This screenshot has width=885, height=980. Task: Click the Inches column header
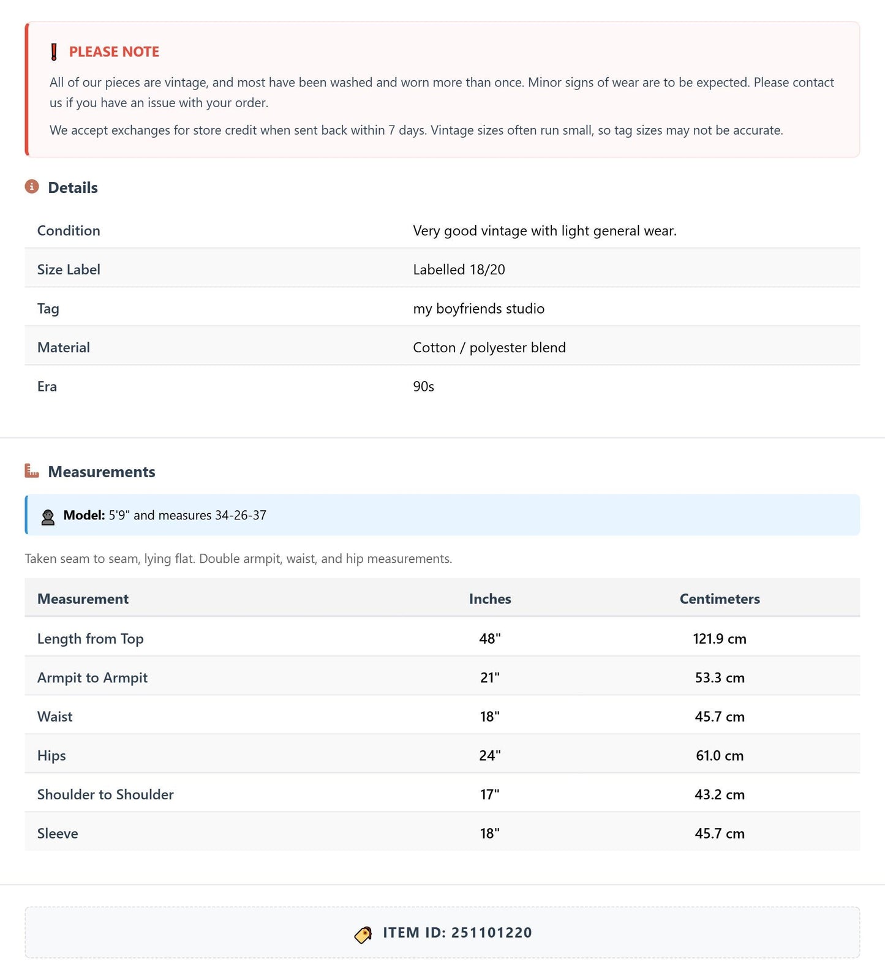(x=490, y=599)
